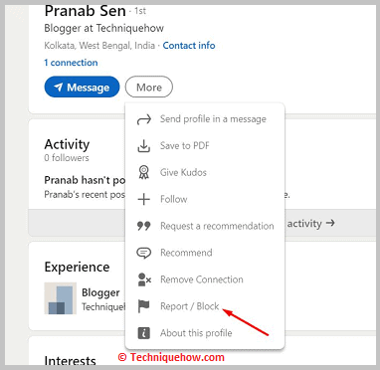Select Report / Block from the menu
Viewport: 380px width, 370px height.
[x=190, y=306]
